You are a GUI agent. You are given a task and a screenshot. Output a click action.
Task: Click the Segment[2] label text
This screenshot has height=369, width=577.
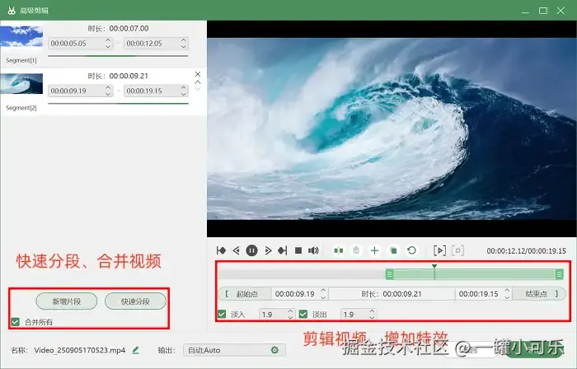coord(21,108)
